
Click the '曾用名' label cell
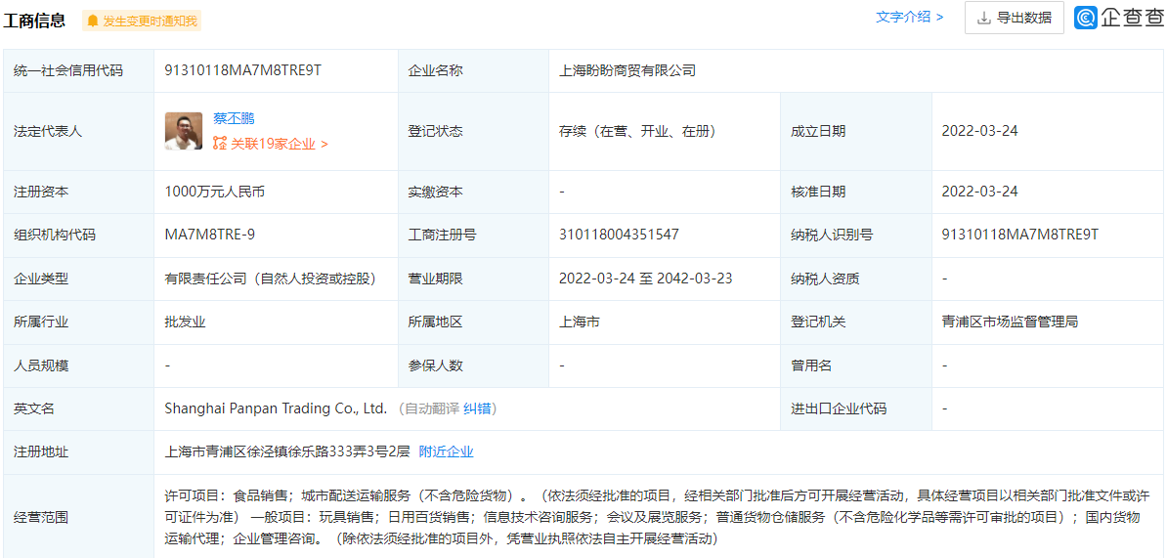(x=855, y=365)
